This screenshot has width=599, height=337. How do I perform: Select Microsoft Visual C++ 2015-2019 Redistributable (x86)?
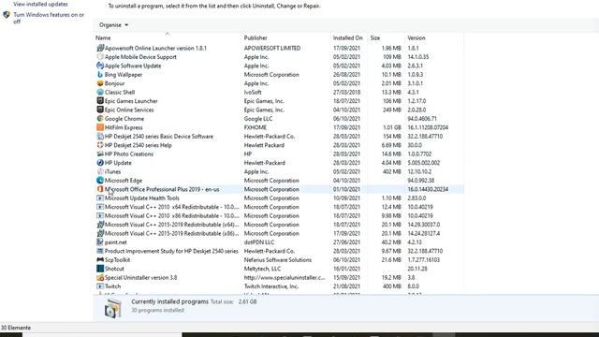pos(172,233)
